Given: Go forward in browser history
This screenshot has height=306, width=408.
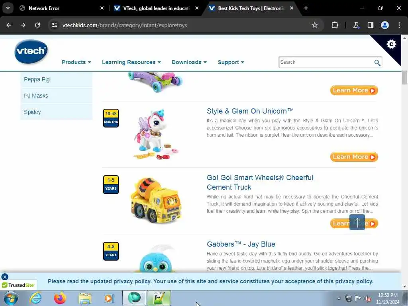Looking at the screenshot, I should [23, 25].
